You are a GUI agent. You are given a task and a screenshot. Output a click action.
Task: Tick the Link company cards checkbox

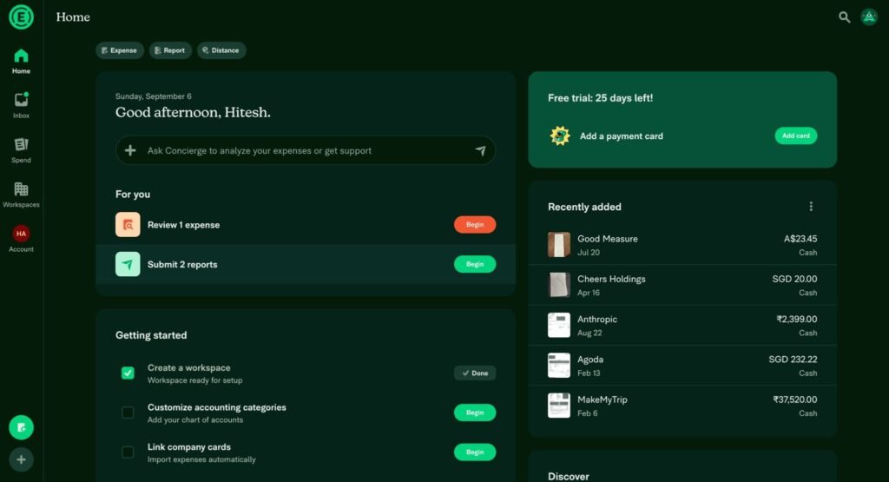[x=128, y=452]
